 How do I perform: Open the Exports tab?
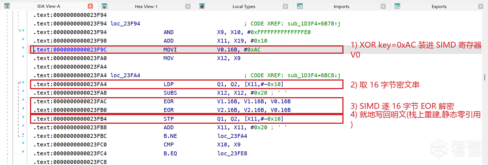(439, 7)
